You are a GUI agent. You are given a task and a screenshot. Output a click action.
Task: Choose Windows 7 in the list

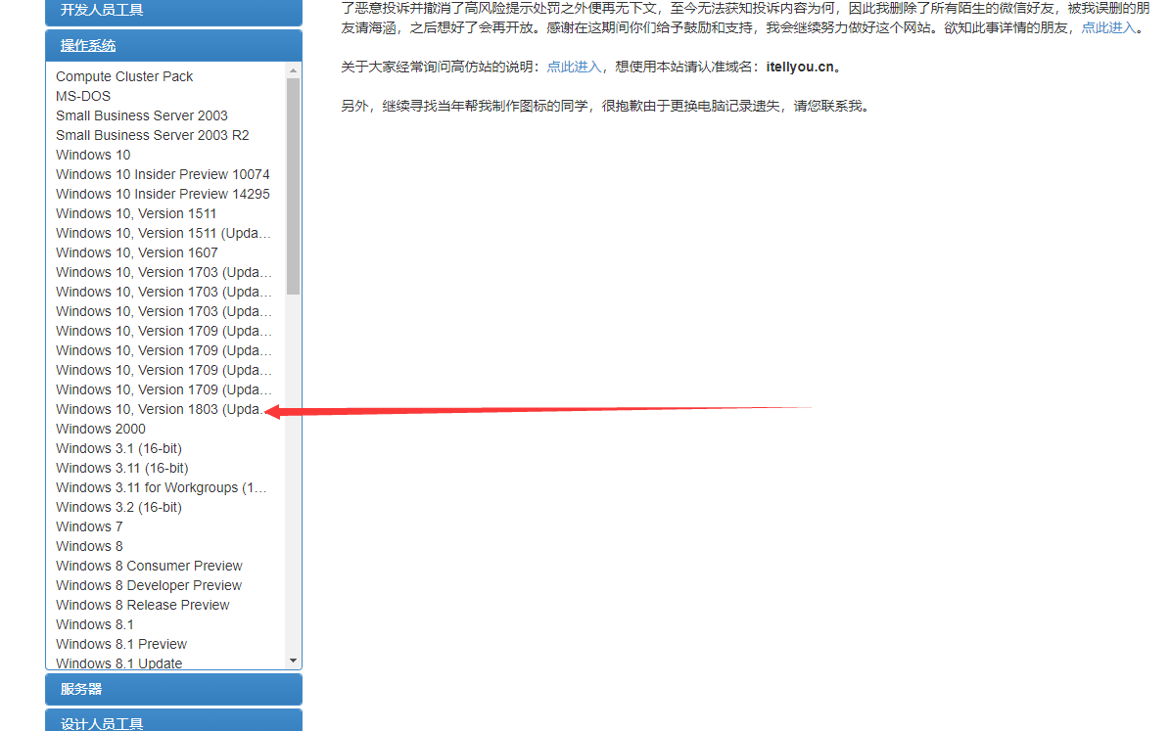(89, 526)
